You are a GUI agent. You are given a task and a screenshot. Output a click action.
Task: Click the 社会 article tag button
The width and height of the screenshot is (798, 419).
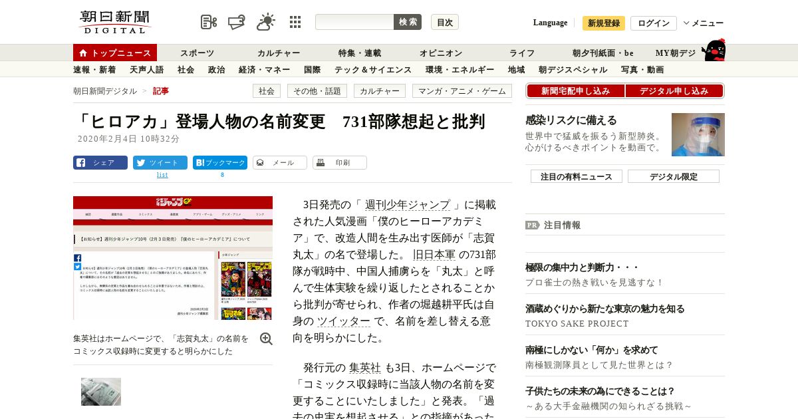click(267, 91)
